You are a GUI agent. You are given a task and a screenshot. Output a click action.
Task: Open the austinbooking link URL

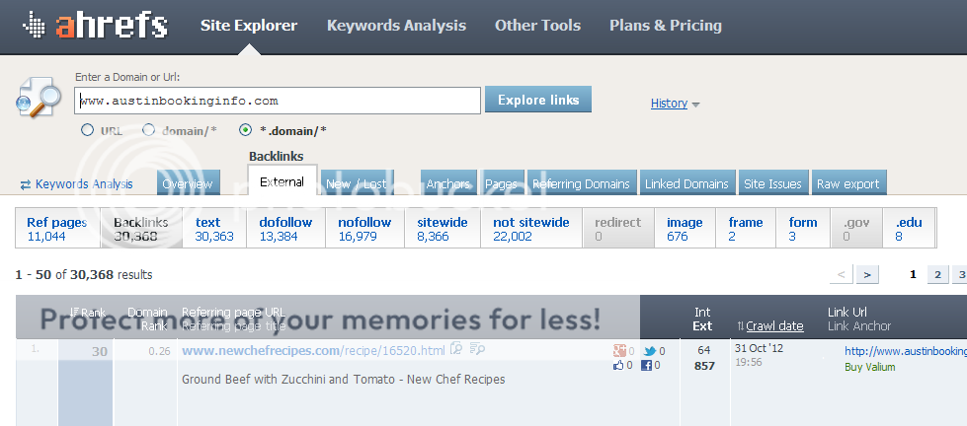click(906, 351)
